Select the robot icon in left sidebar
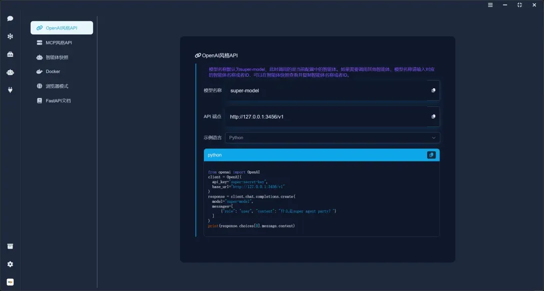The image size is (544, 291). (x=10, y=72)
